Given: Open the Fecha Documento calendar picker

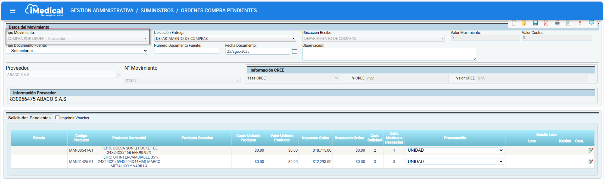Looking at the screenshot, I should pos(294,51).
